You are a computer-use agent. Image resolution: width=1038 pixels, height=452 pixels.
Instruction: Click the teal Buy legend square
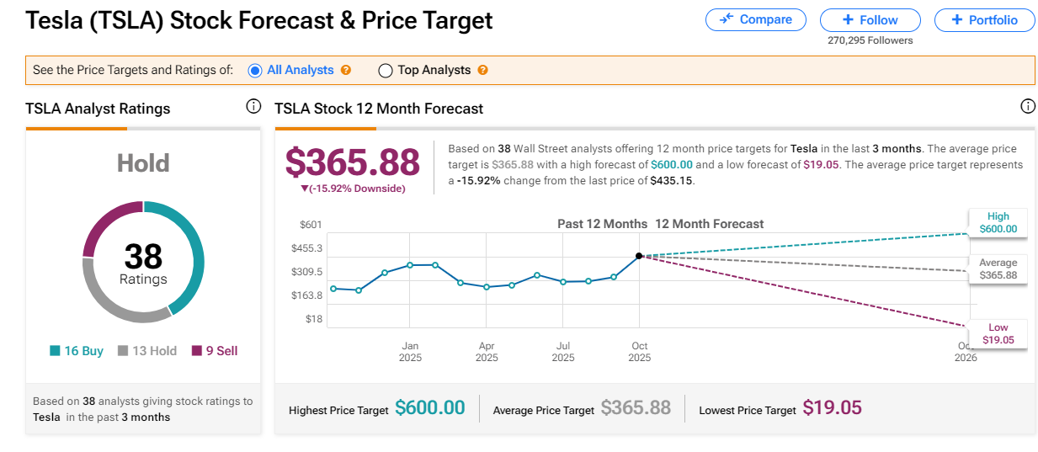pos(55,351)
